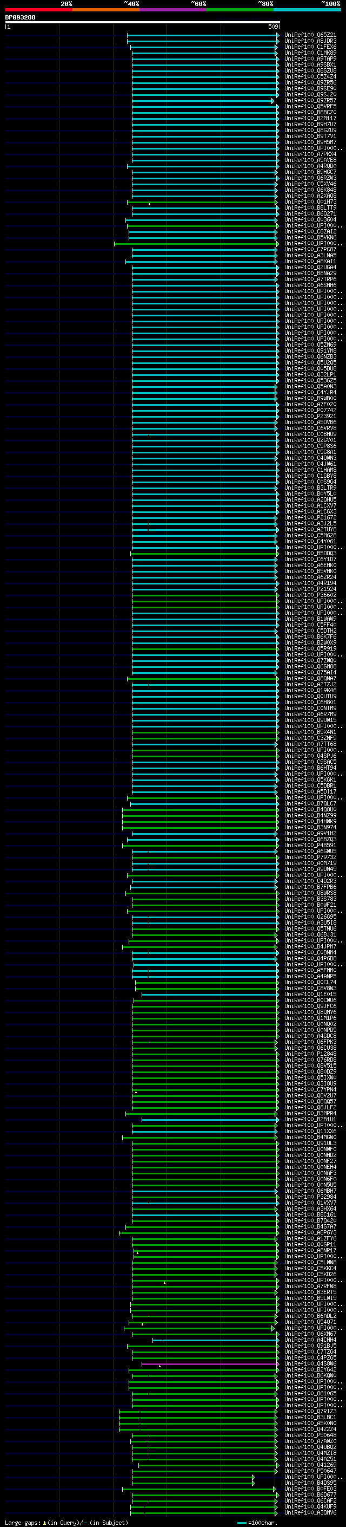Select hit label UniRef100_P50648
Image resolution: width=346 pixels, height=1527 pixels.
pyautogui.click(x=310, y=1435)
